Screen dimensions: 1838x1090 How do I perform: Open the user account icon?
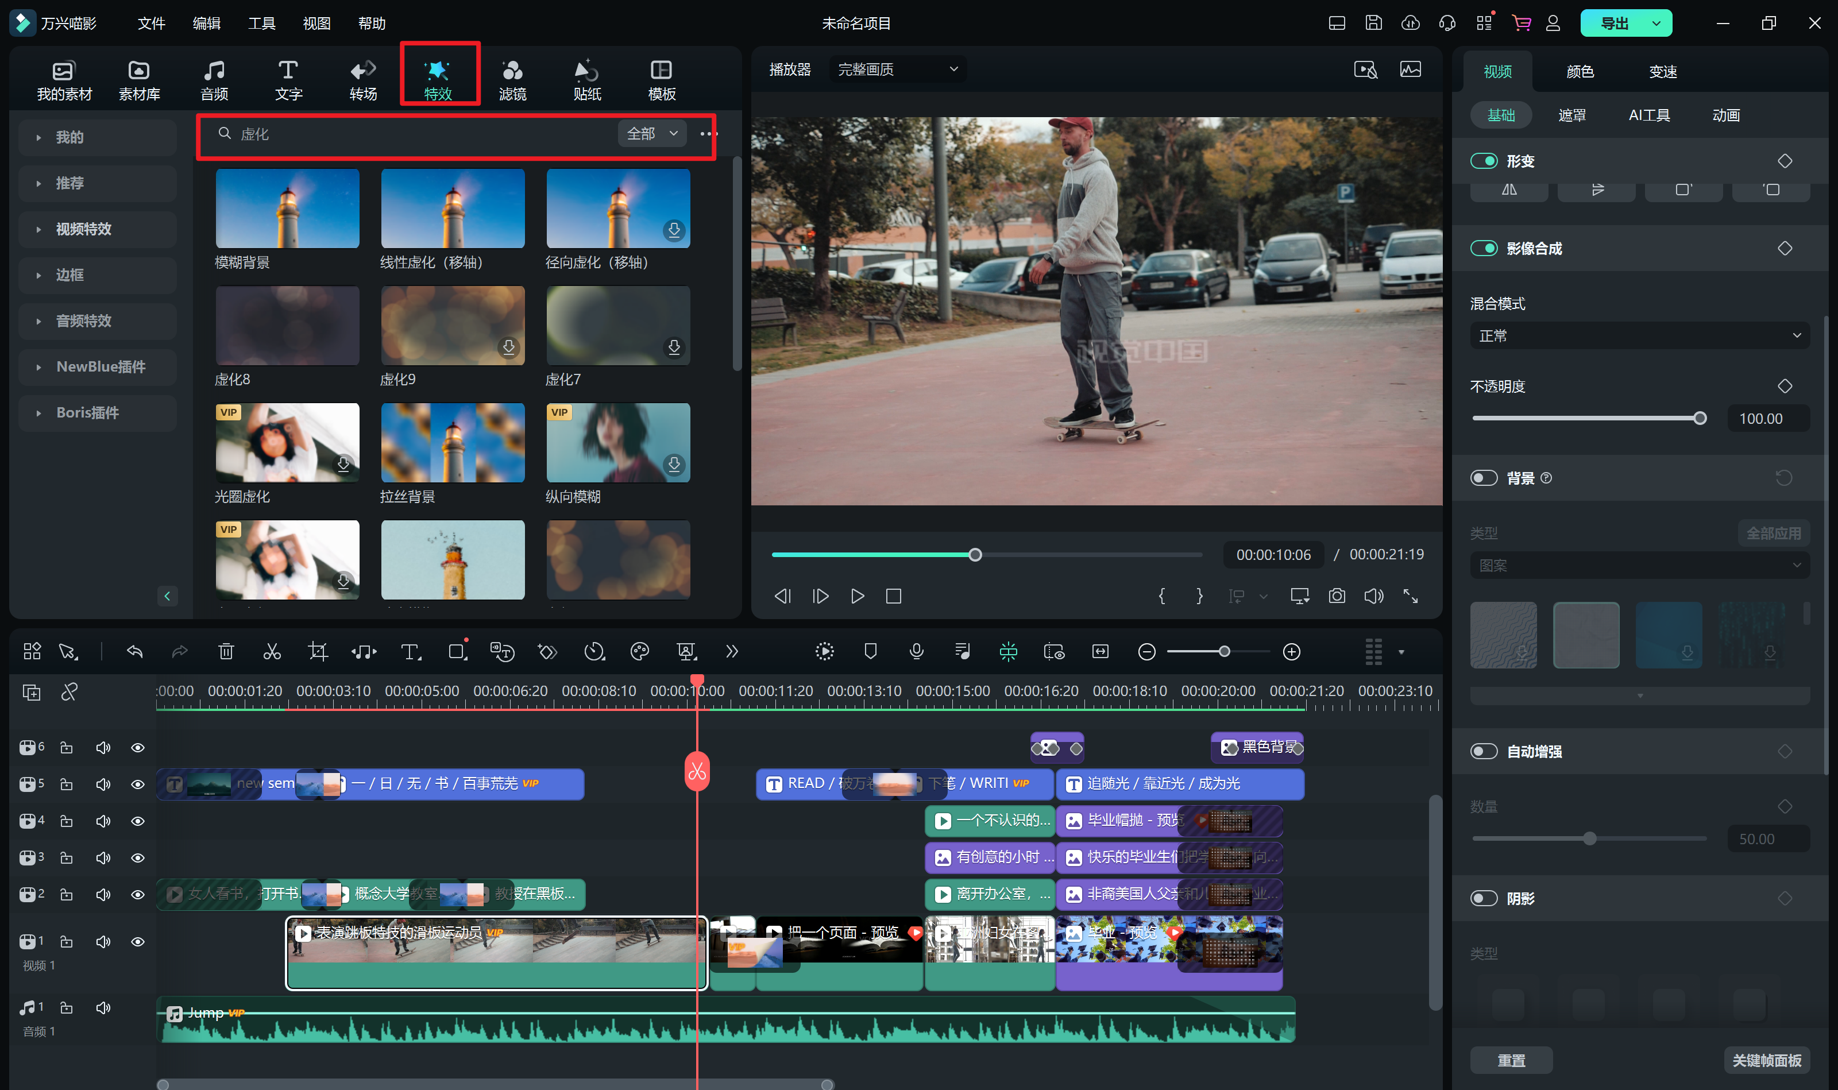pos(1553,23)
